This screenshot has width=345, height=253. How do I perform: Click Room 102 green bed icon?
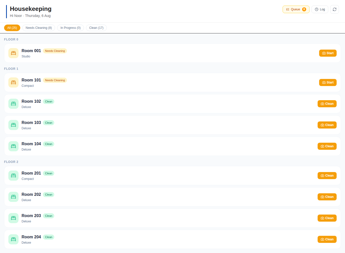pyautogui.click(x=13, y=104)
